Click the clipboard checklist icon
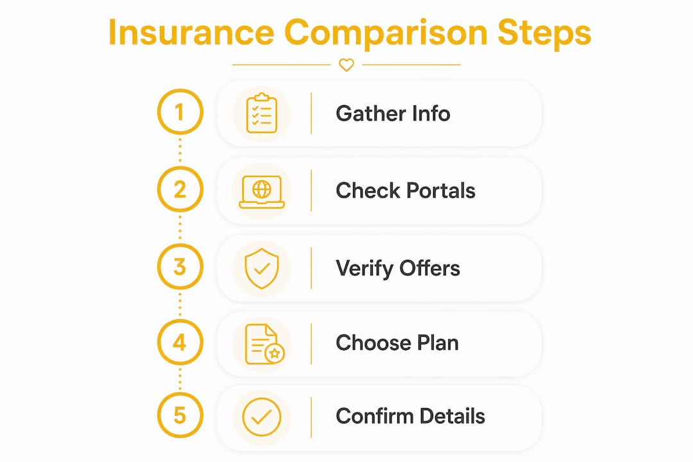The height and width of the screenshot is (462, 693). pyautogui.click(x=262, y=113)
